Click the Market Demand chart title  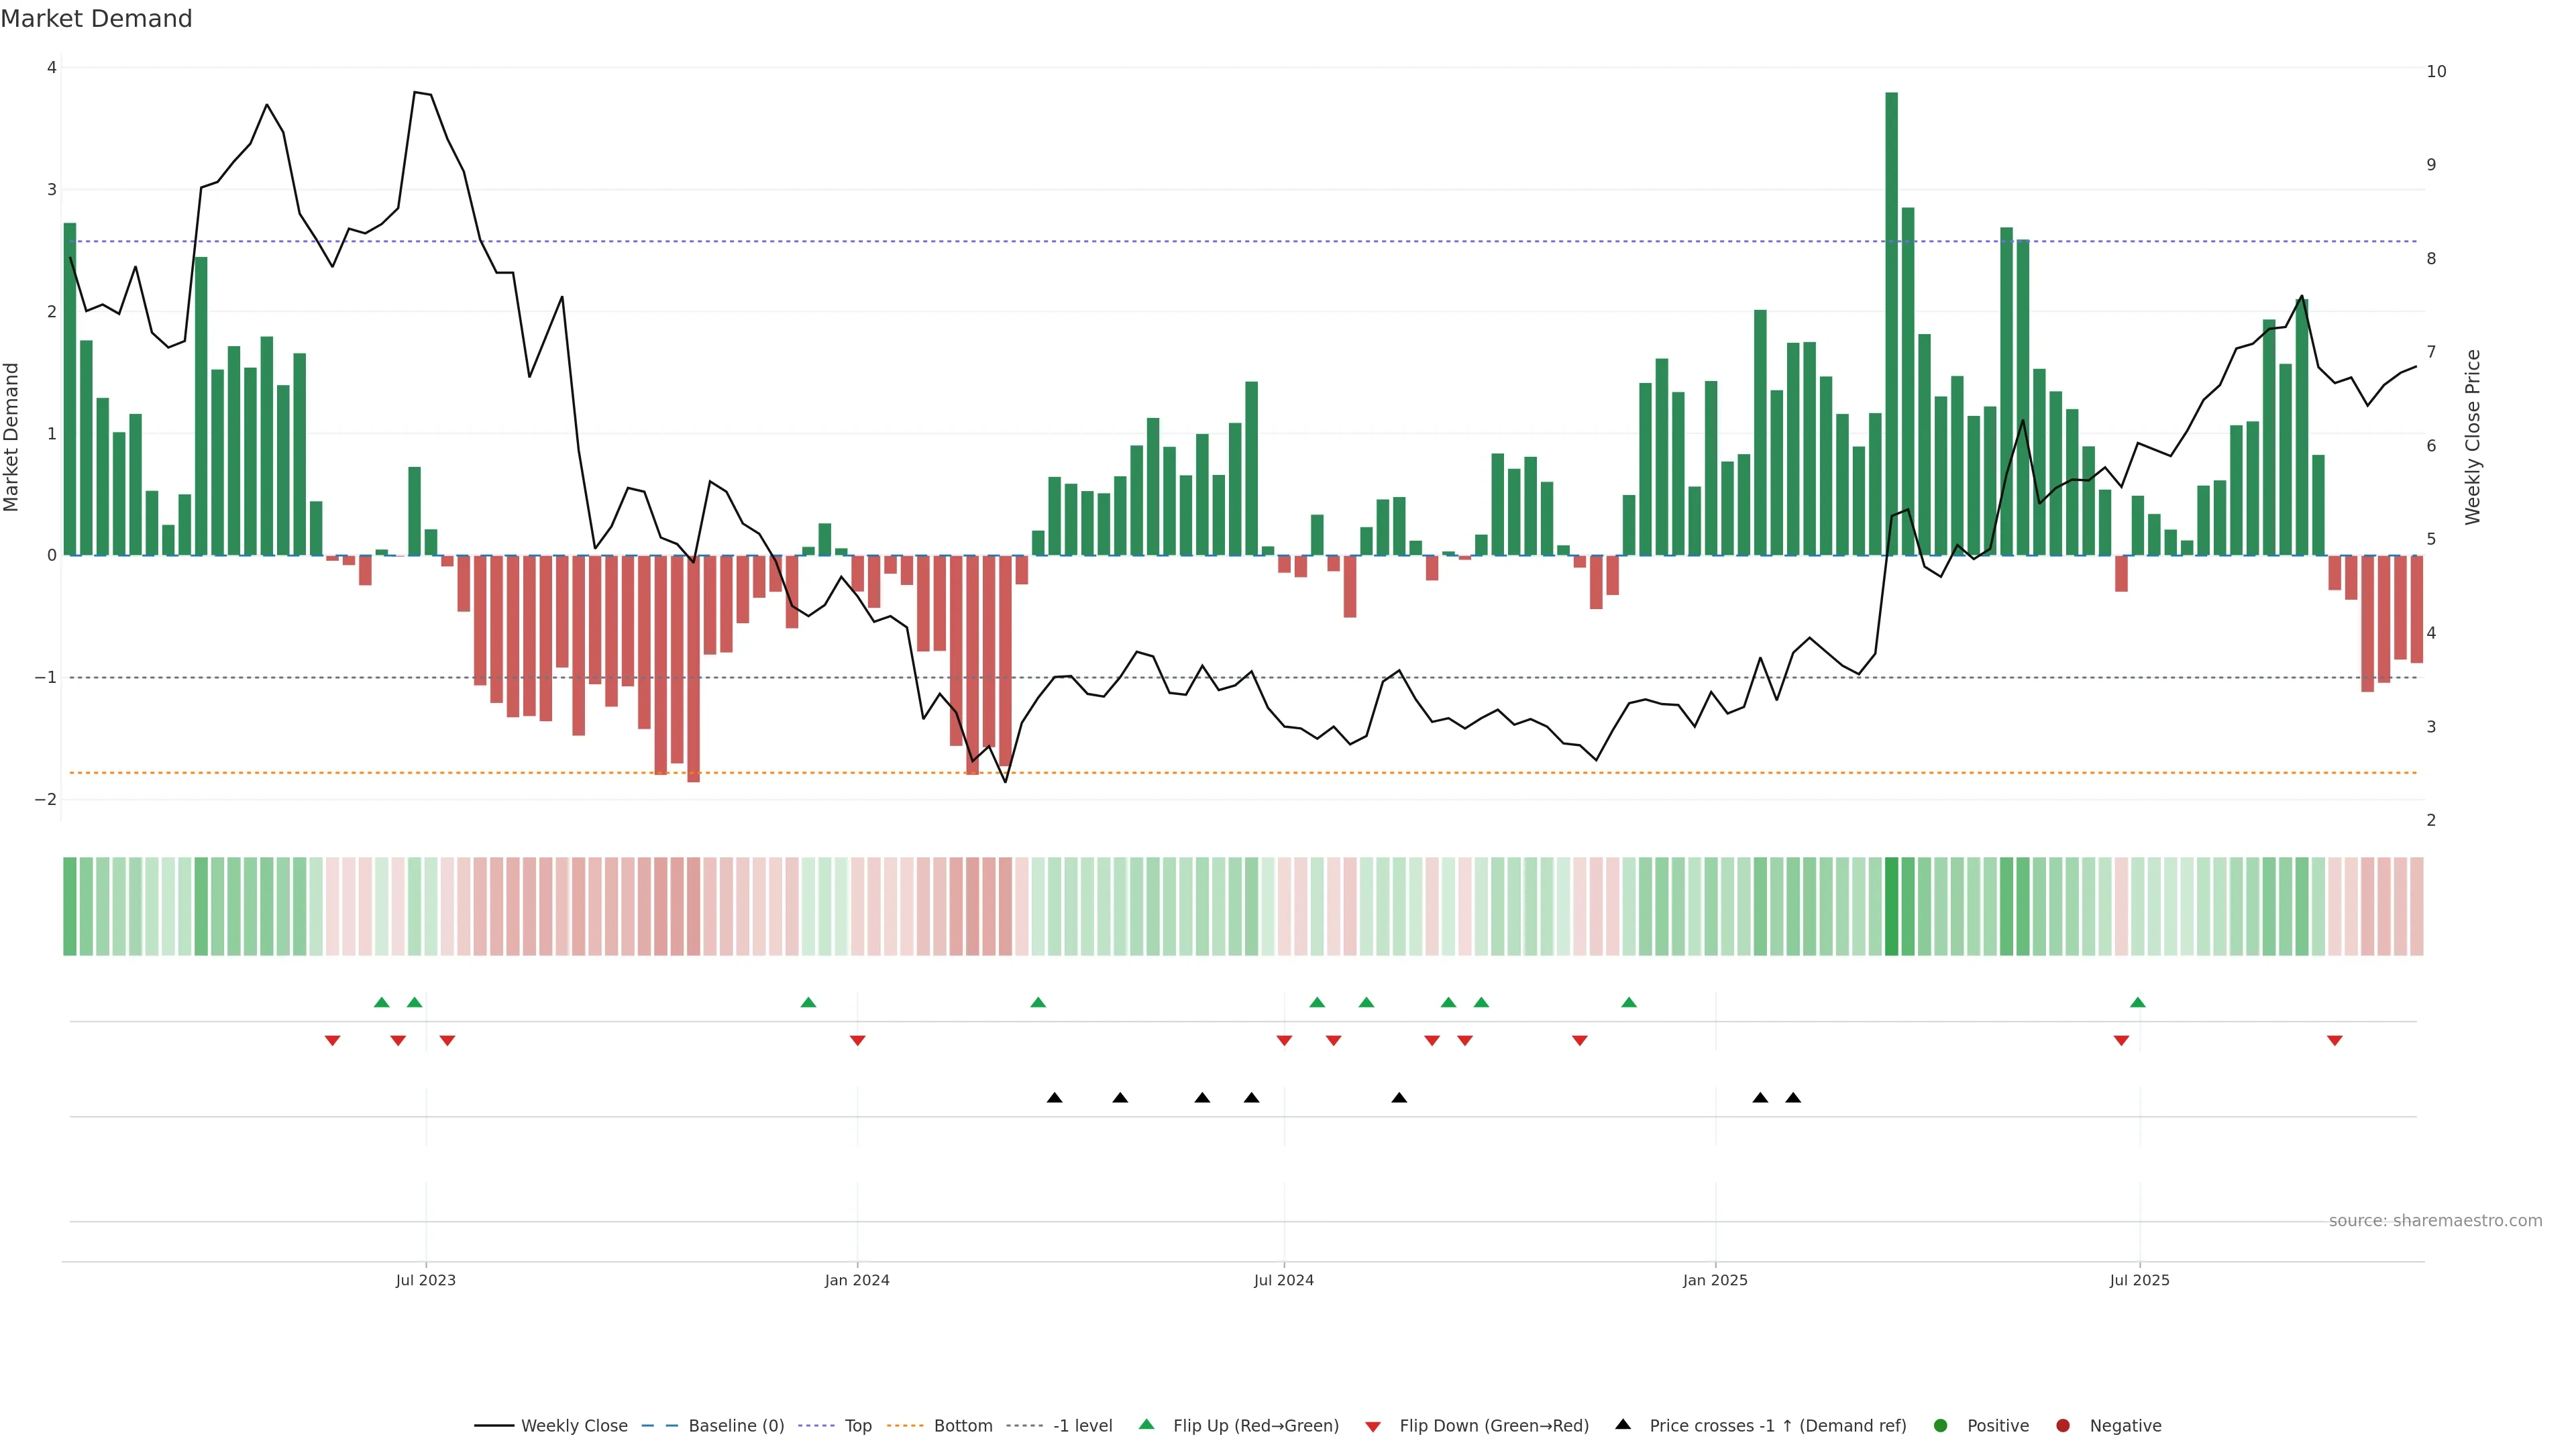click(96, 19)
